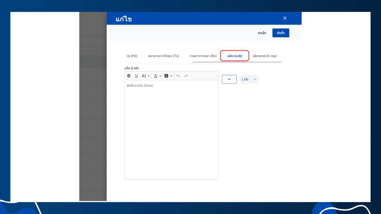Save changes with the บันทึก button
The height and width of the screenshot is (214, 381).
[x=281, y=33]
